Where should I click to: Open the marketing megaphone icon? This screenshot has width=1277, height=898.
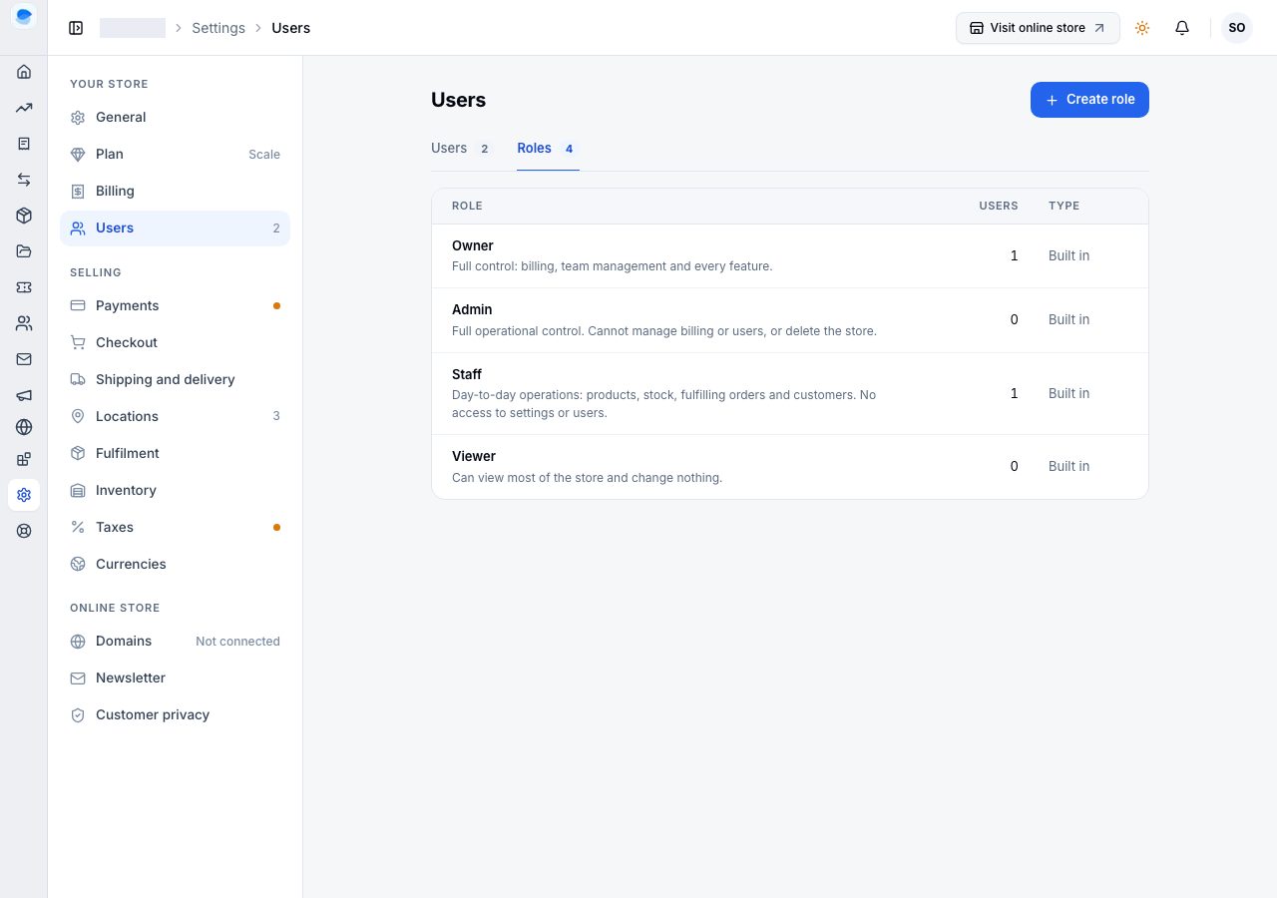pyautogui.click(x=24, y=395)
